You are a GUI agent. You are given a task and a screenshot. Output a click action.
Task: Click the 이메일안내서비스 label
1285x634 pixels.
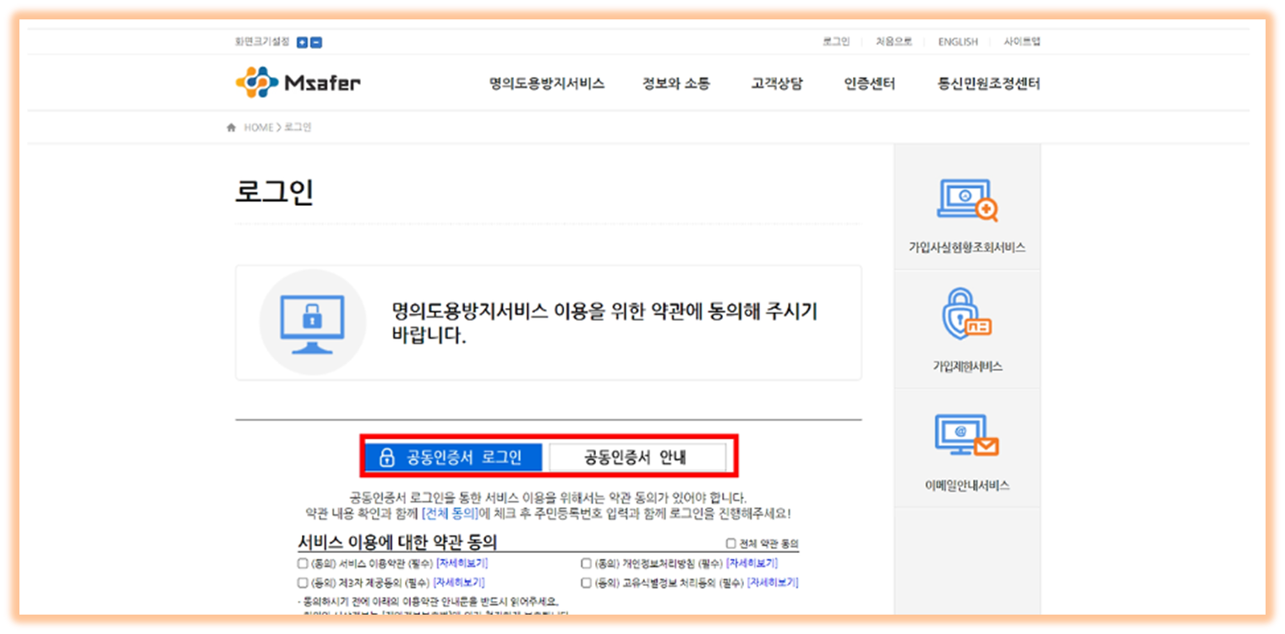pos(967,485)
